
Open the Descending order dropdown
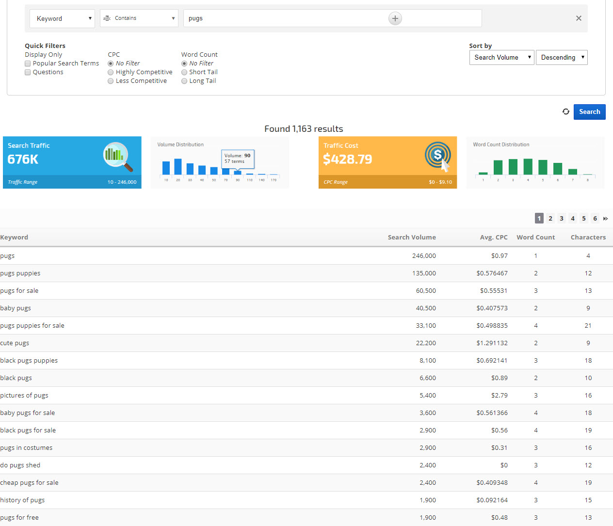point(562,57)
